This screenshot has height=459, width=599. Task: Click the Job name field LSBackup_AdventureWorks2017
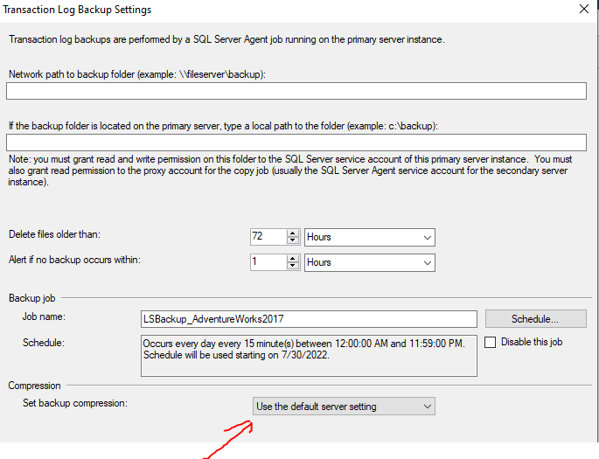click(x=309, y=319)
